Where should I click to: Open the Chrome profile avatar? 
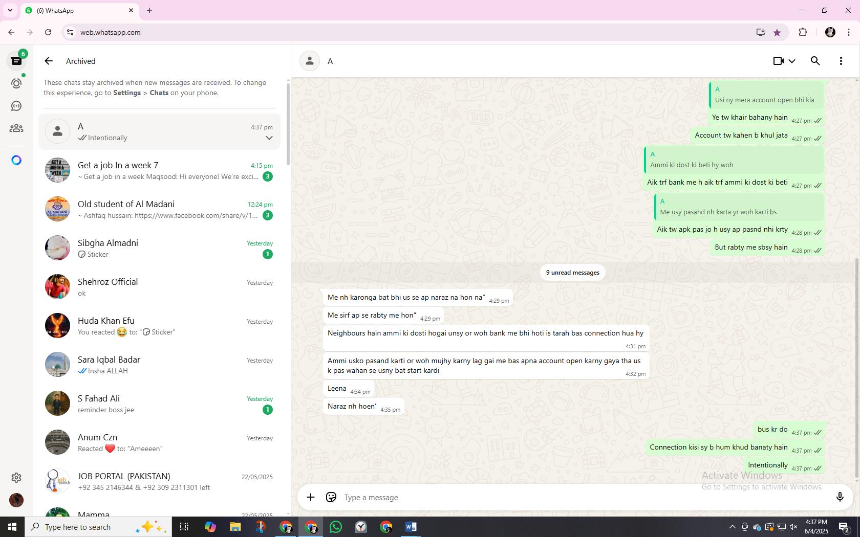click(x=830, y=32)
